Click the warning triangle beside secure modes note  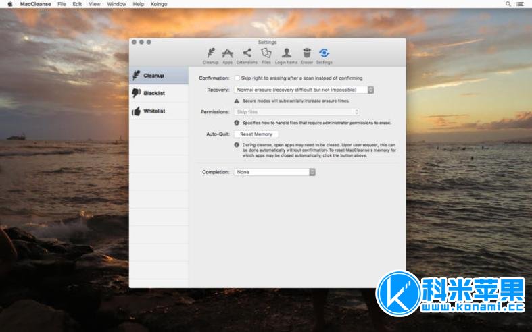tap(237, 101)
